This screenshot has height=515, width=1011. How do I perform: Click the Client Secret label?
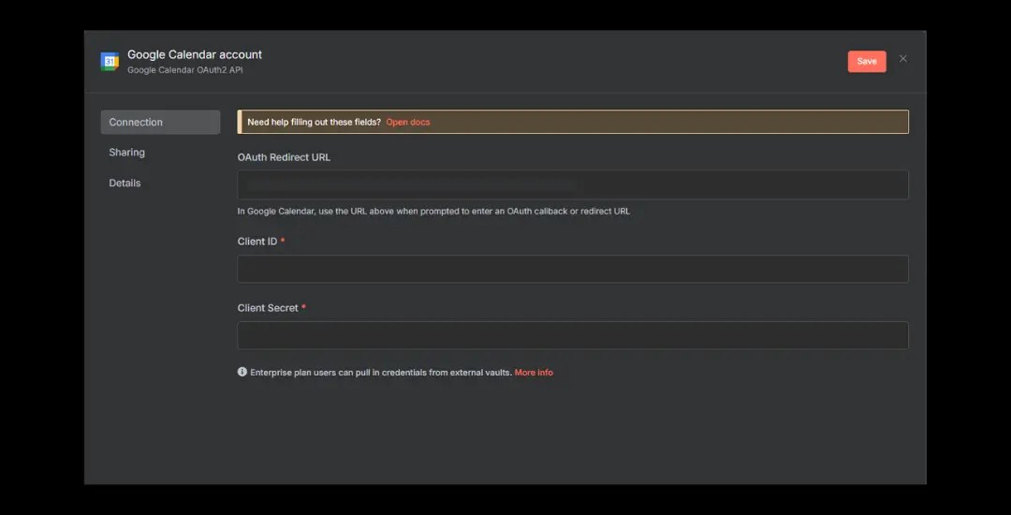tap(268, 308)
